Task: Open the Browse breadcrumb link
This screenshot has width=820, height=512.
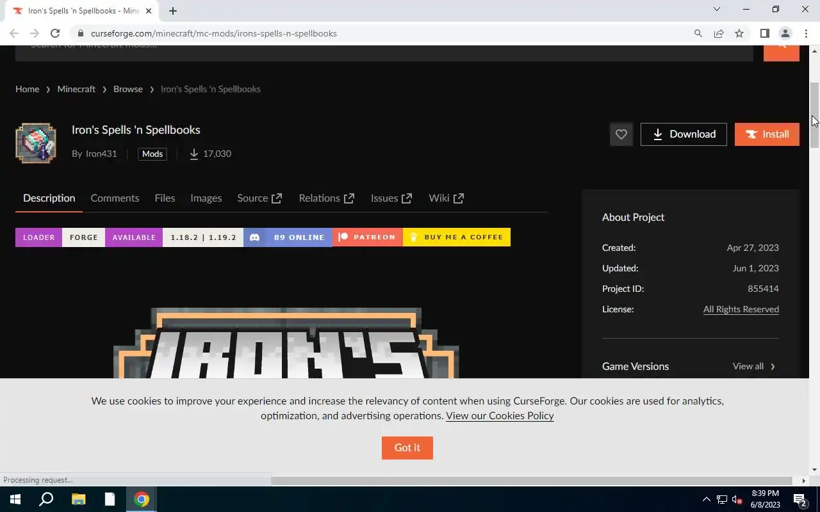Action: click(x=128, y=89)
